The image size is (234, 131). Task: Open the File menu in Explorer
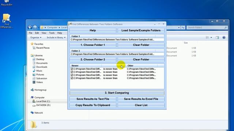click(x=30, y=33)
